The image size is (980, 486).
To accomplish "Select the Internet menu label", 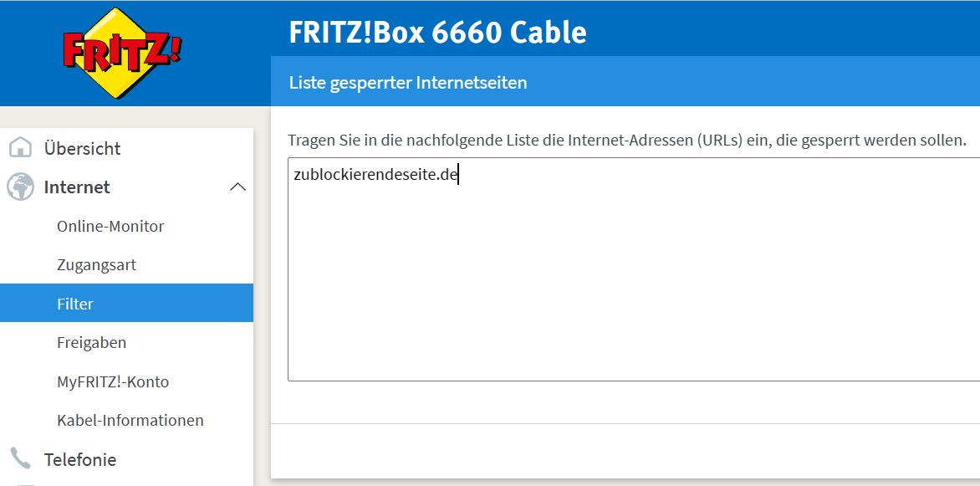I will point(77,187).
